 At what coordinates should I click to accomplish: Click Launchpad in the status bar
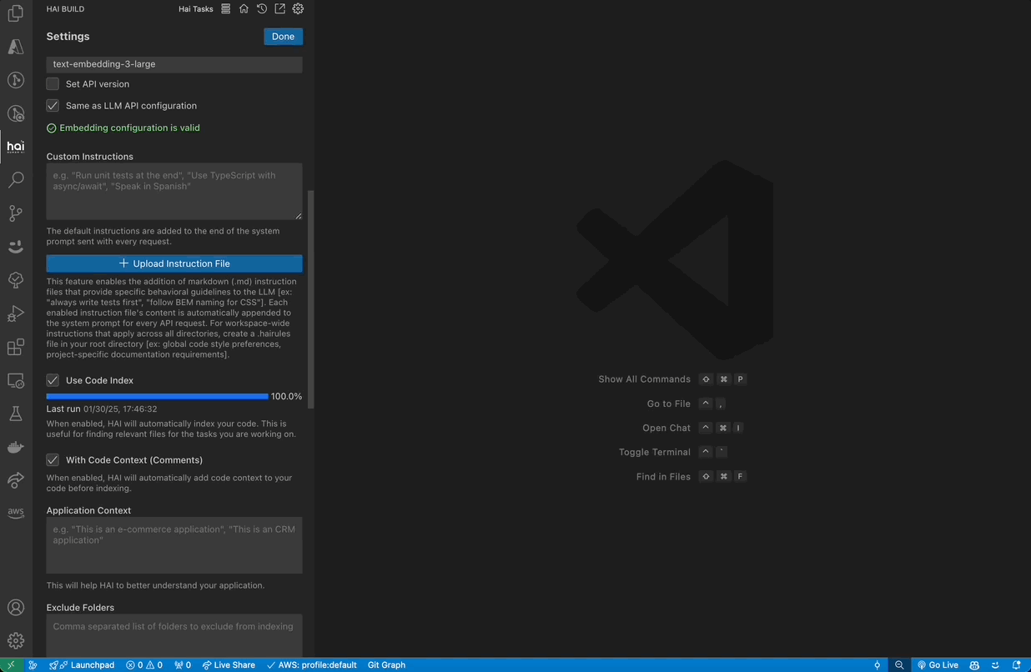pyautogui.click(x=82, y=665)
